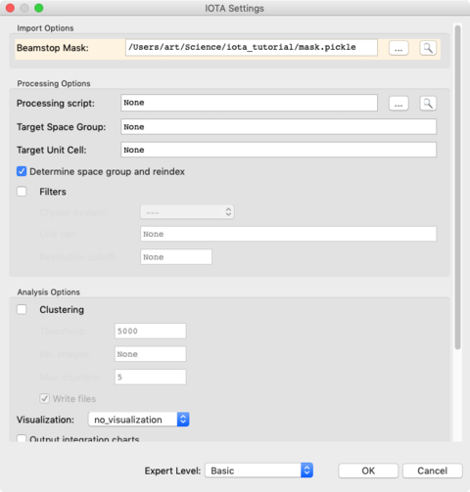Image resolution: width=470 pixels, height=492 pixels.
Task: Click the Target Unit Cell field
Action: [278, 150]
